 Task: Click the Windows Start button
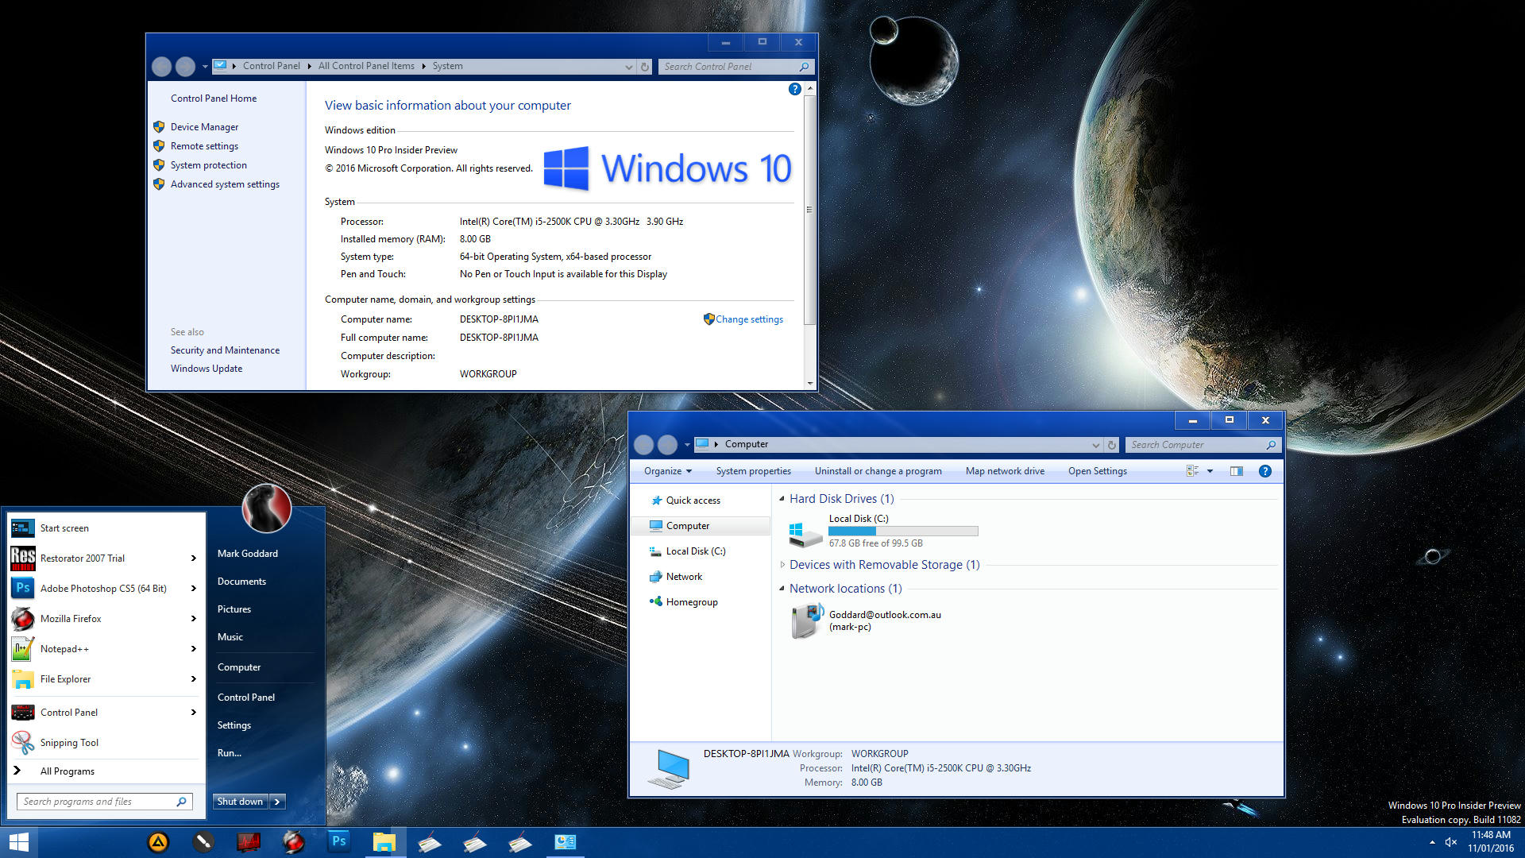[18, 842]
